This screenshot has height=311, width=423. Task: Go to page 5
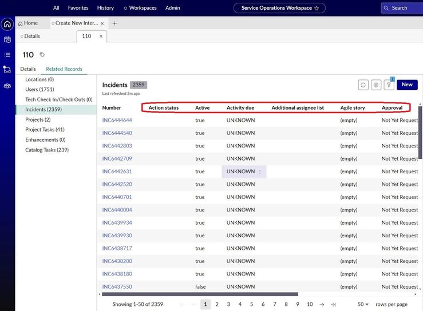coord(251,304)
